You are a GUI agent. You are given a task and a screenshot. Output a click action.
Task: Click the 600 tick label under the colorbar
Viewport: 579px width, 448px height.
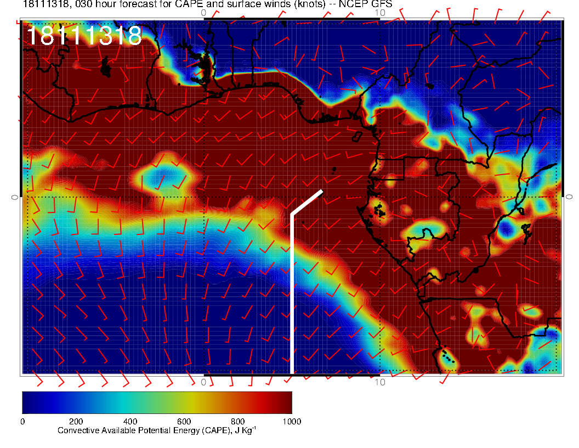[184, 422]
